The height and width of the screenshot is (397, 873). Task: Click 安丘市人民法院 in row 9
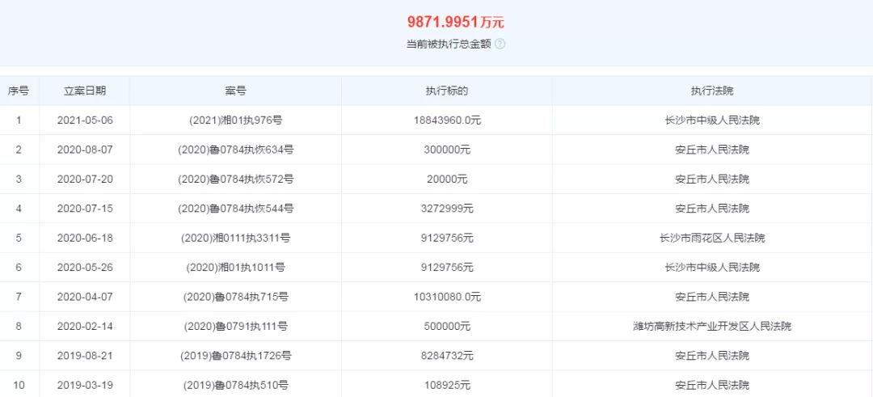point(712,356)
